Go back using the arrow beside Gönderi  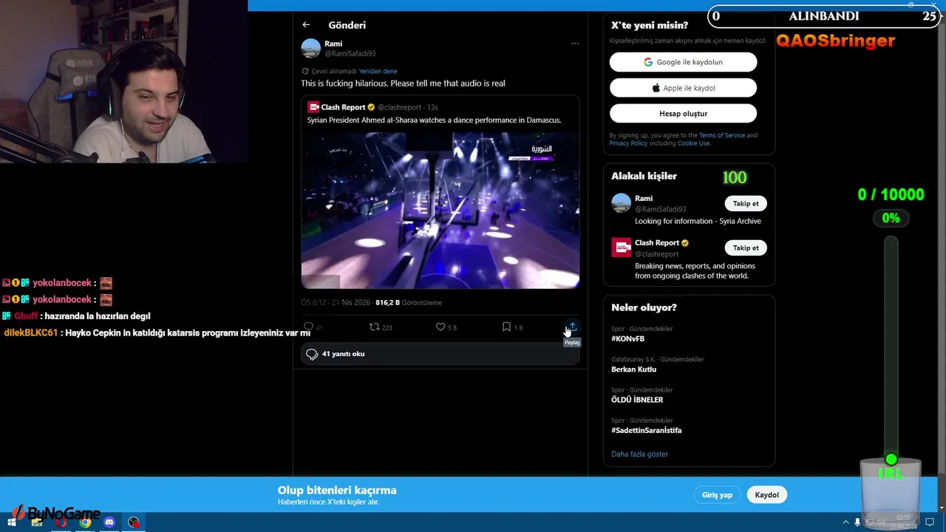click(306, 25)
